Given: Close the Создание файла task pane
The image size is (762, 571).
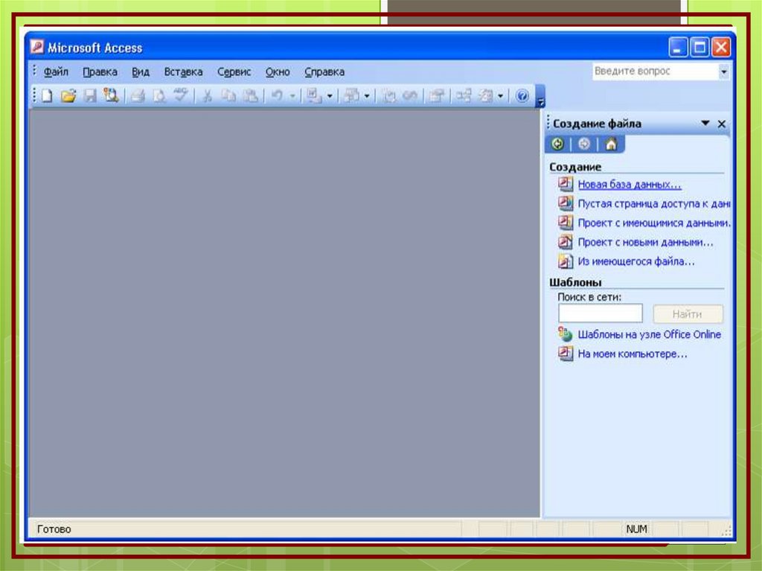Looking at the screenshot, I should [x=722, y=124].
